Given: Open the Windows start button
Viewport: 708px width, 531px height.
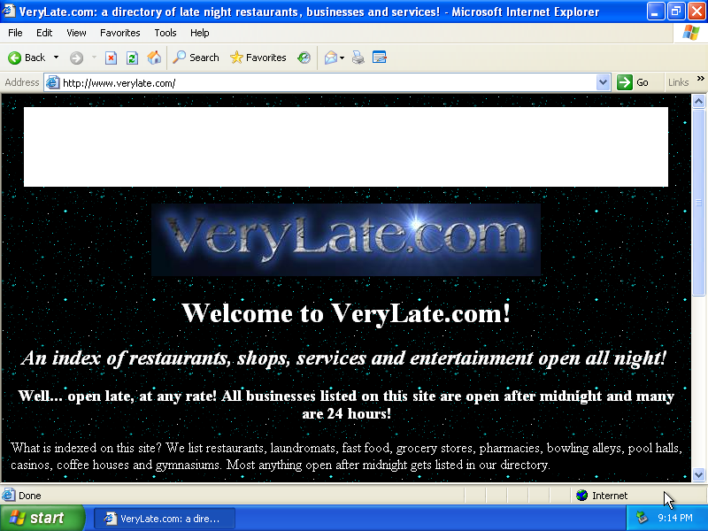Looking at the screenshot, I should 42,518.
